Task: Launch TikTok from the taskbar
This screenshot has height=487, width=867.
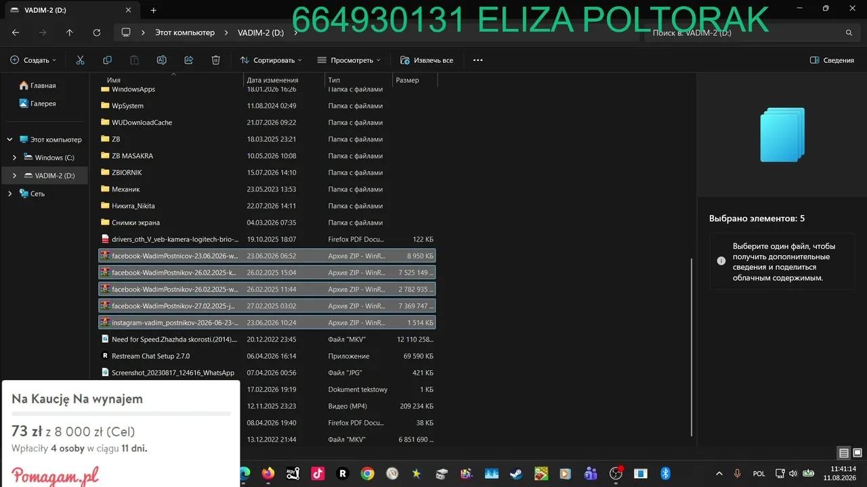Action: click(318, 473)
